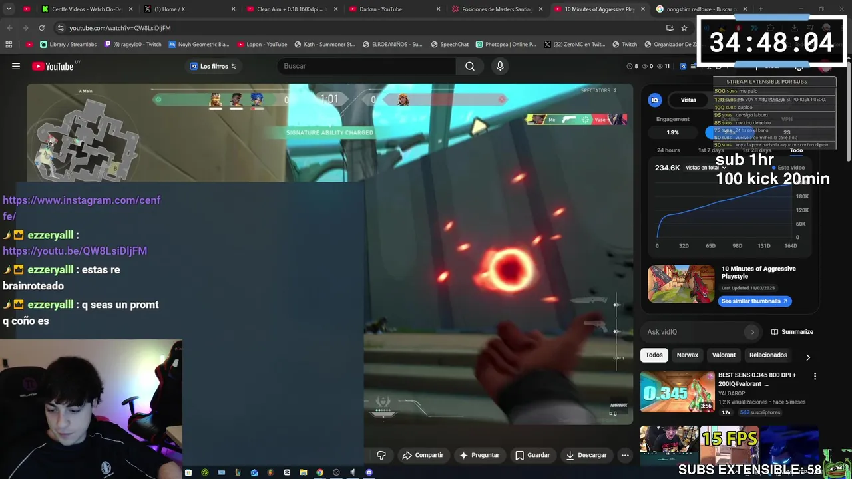Screen dimensions: 852x479
Task: Open the Library / Streamlabs bookmark
Action: (x=68, y=45)
